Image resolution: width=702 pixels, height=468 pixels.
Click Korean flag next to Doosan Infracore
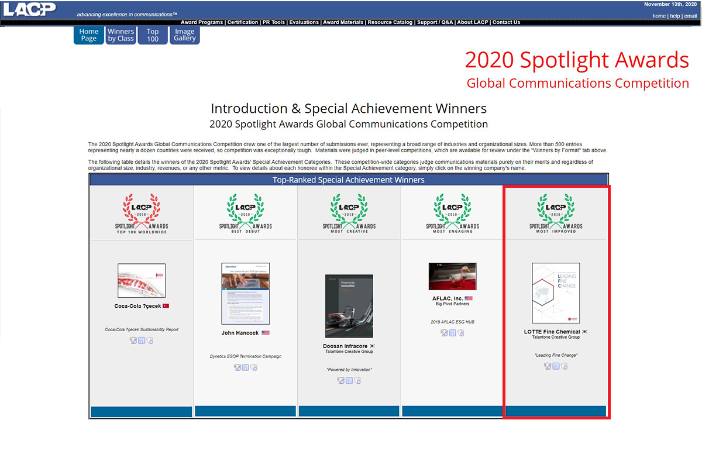[372, 346]
